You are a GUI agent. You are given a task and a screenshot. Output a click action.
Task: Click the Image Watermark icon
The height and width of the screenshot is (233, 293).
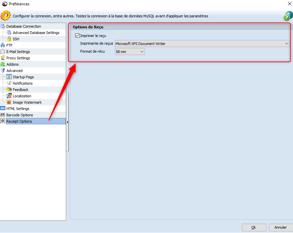tap(9, 102)
